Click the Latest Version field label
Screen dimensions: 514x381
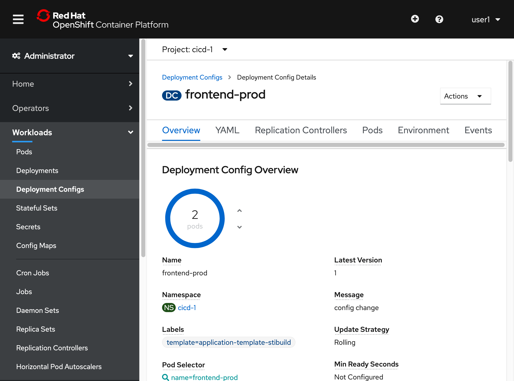coord(358,260)
